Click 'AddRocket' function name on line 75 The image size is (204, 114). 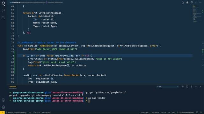coord(46,46)
